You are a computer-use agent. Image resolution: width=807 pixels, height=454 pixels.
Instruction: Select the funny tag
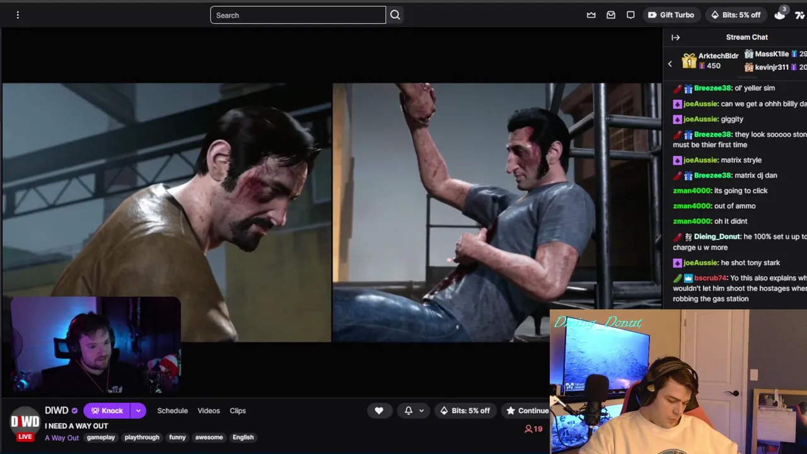click(x=177, y=438)
